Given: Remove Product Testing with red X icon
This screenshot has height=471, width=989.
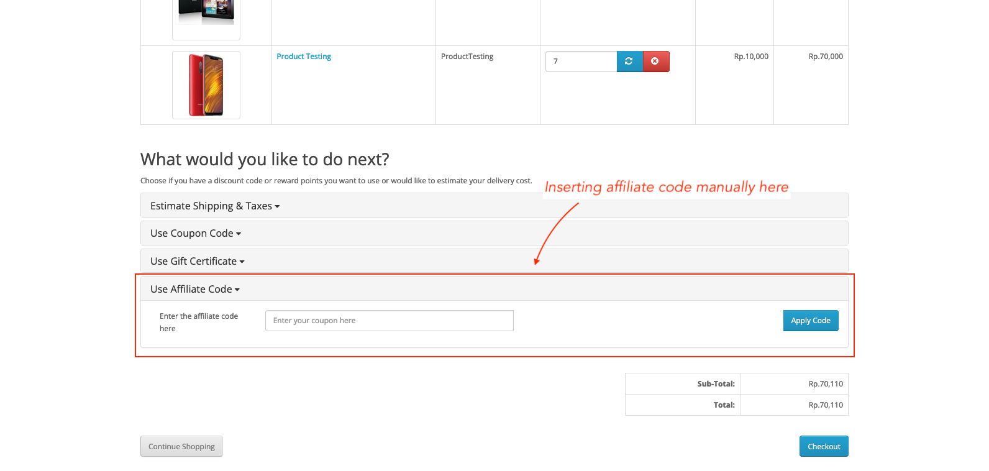Looking at the screenshot, I should pyautogui.click(x=655, y=62).
